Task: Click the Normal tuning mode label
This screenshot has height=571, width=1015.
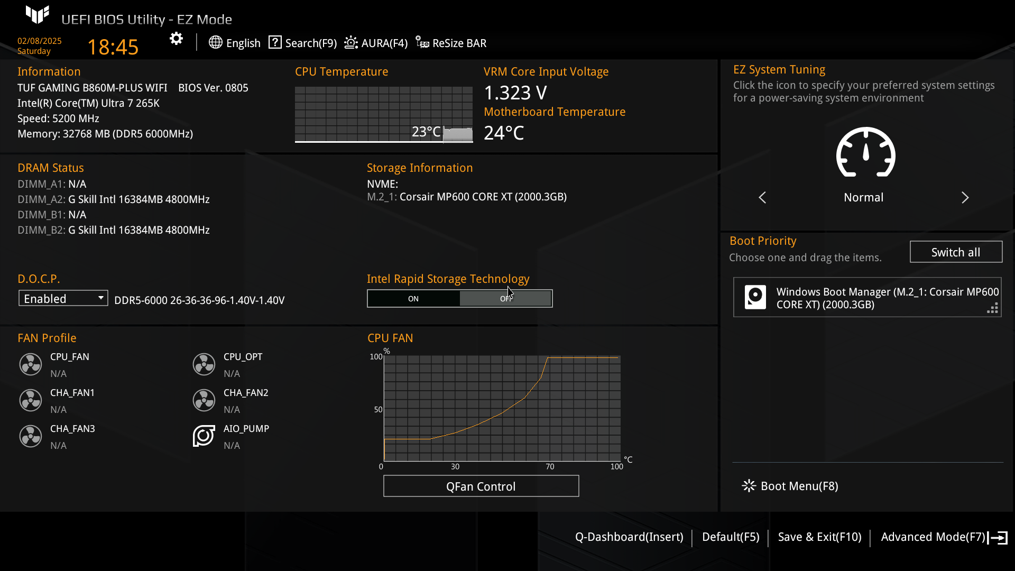Action: pos(863,197)
